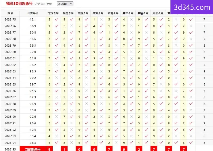Open the 近20期 period dropdown
The image size is (213, 151).
65,4
